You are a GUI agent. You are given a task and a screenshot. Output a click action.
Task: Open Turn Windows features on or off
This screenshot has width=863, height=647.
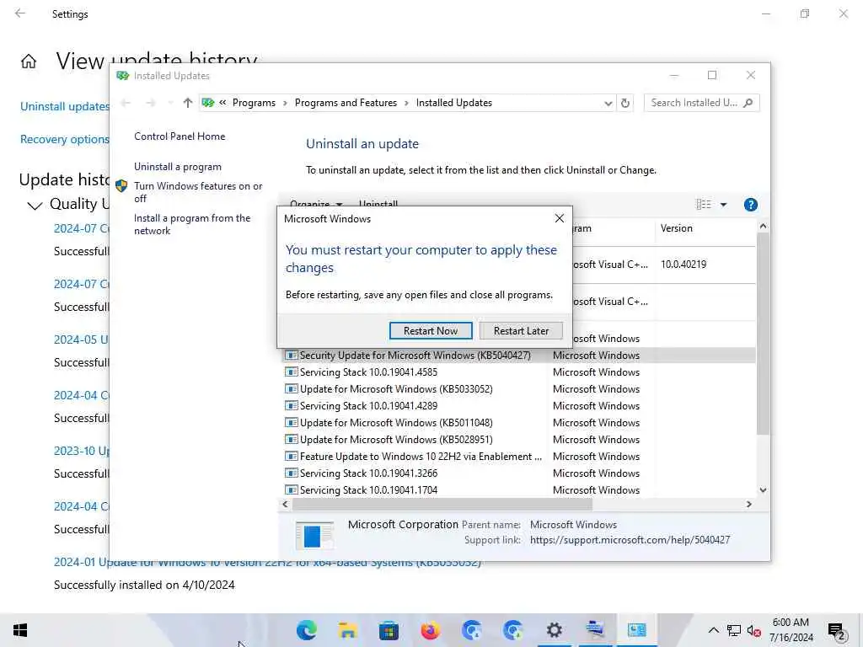[198, 192]
